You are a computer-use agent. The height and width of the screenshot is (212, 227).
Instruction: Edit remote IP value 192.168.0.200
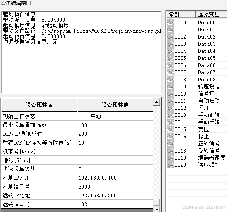[115, 196]
